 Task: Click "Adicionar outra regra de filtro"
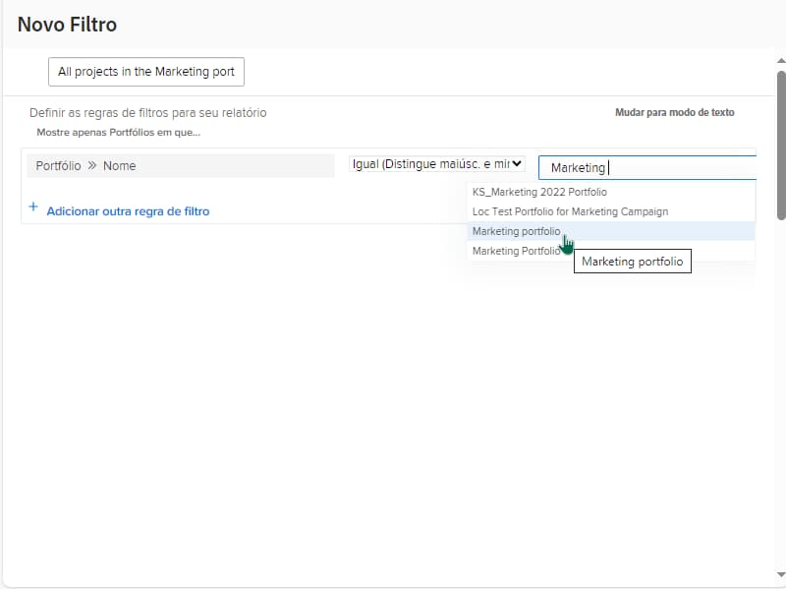[126, 208]
